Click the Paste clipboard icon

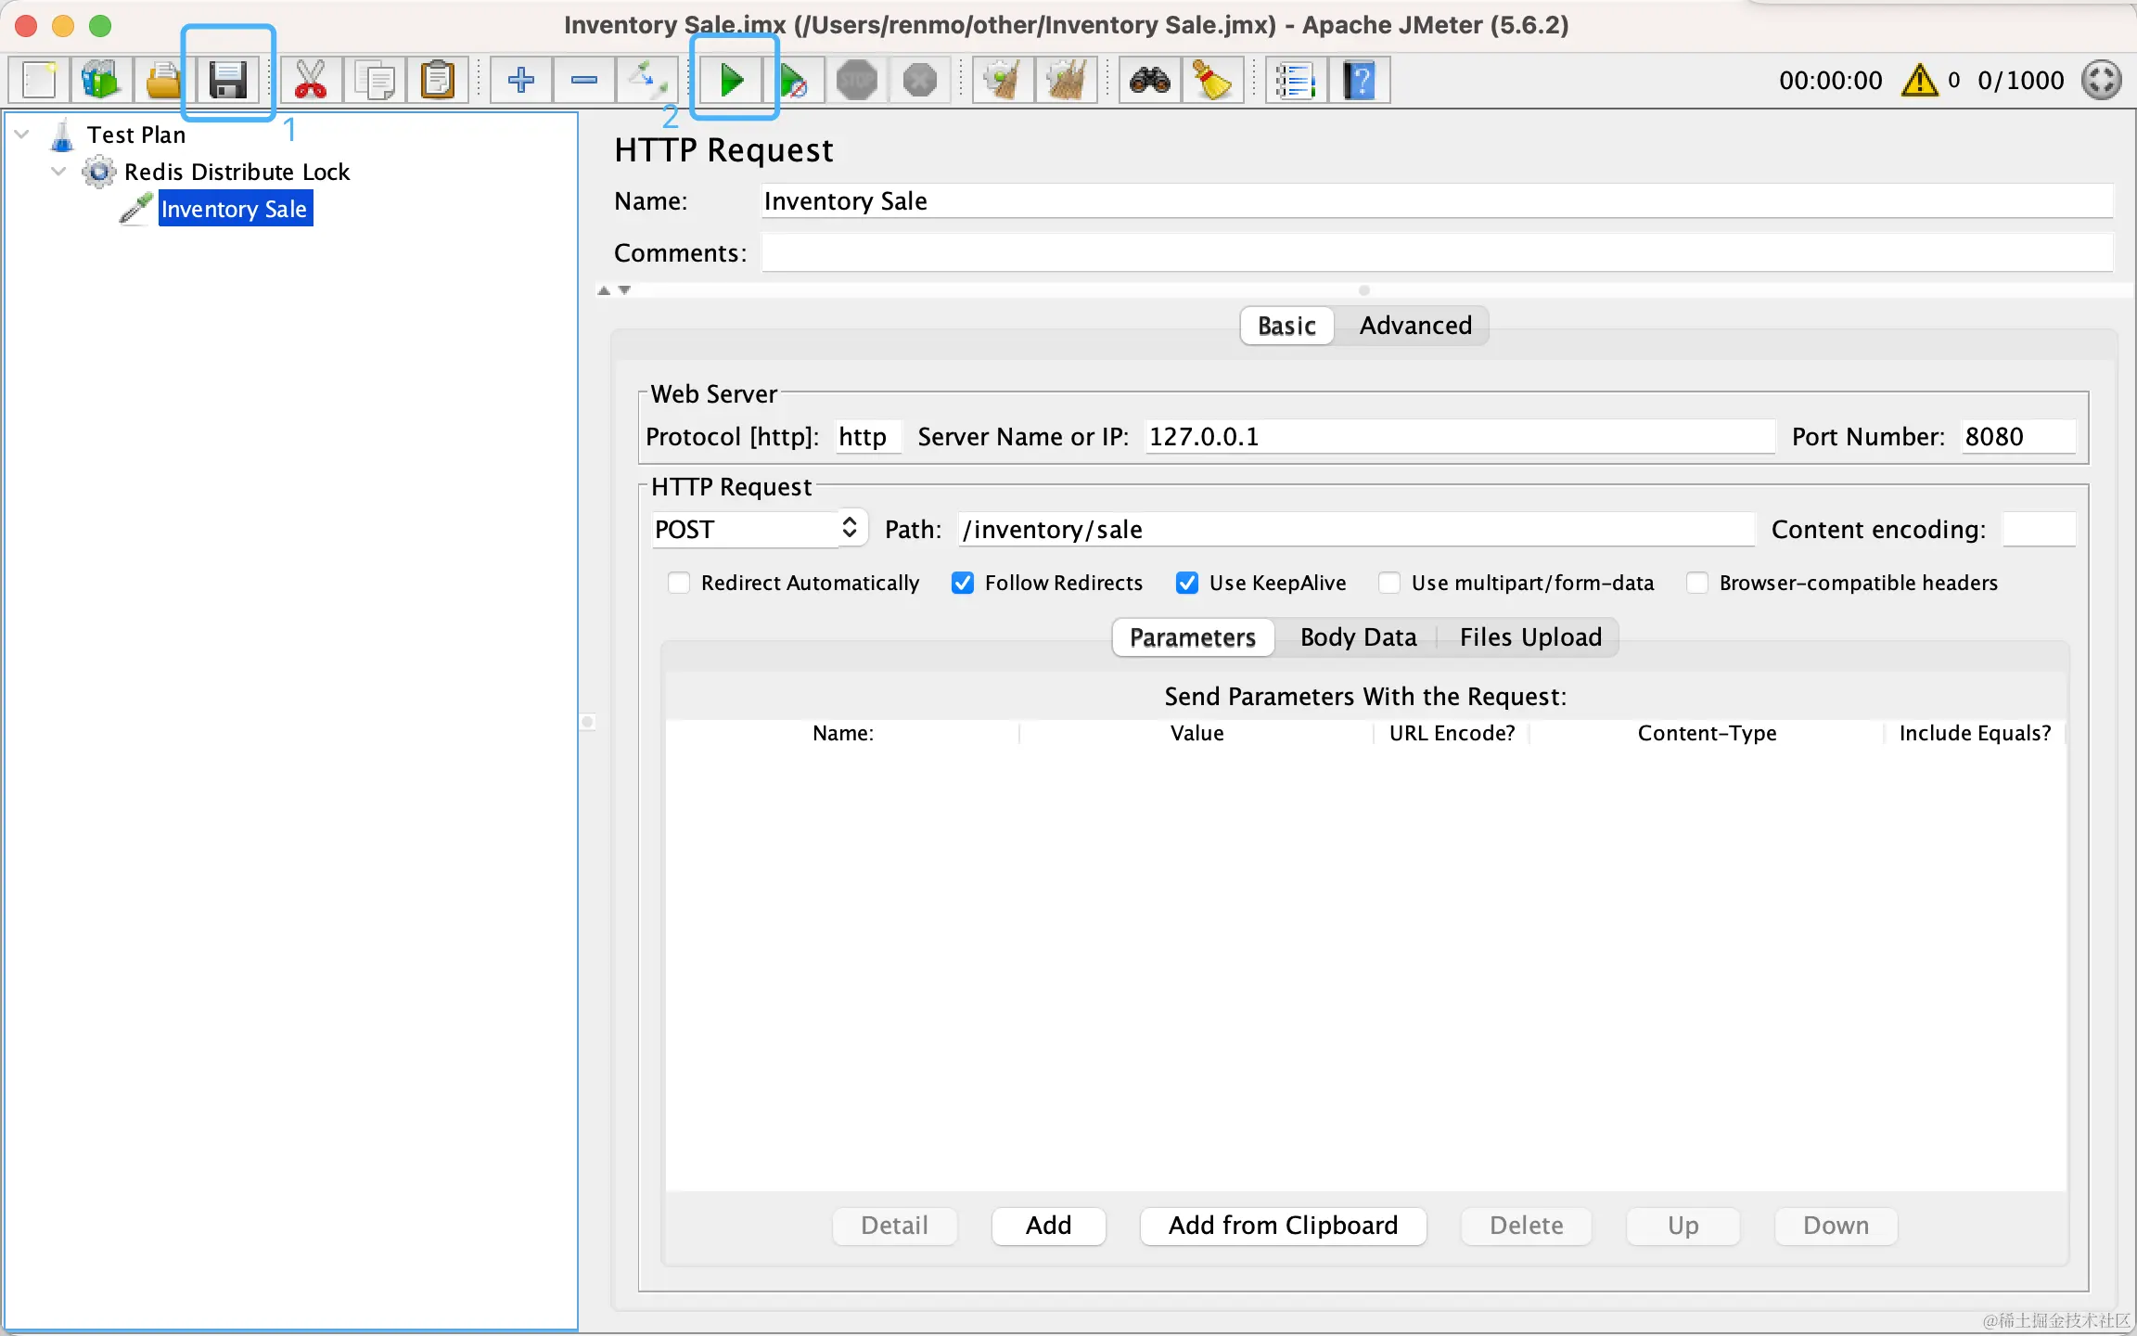(x=437, y=81)
